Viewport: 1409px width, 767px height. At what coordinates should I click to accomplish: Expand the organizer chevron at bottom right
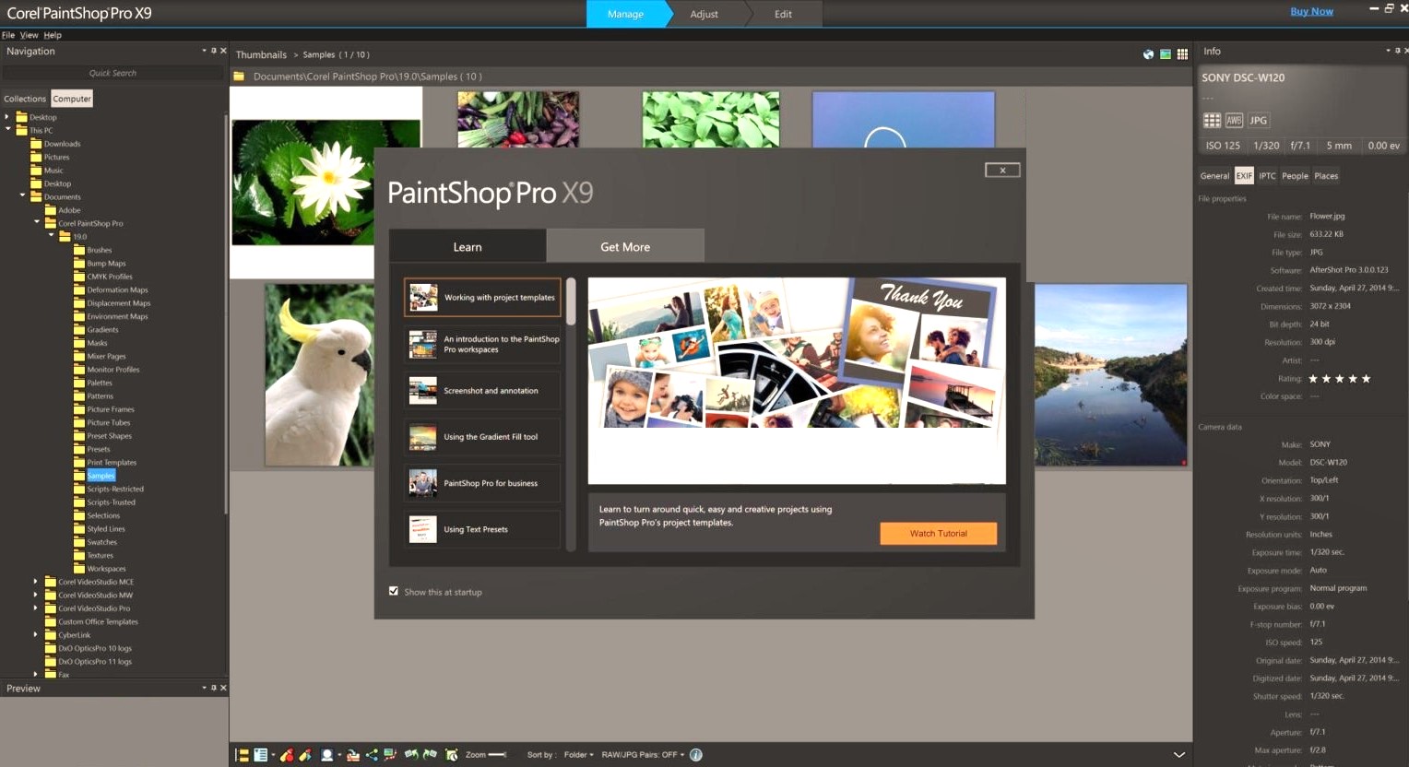click(1178, 755)
